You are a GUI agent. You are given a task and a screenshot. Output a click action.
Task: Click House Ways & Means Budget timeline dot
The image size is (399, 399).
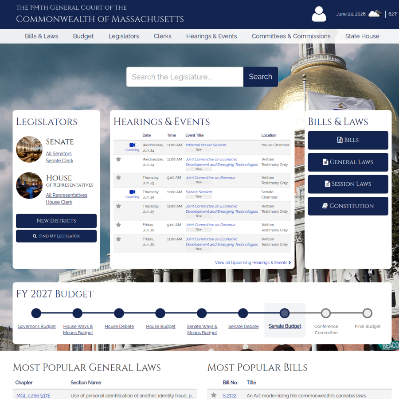(x=77, y=313)
